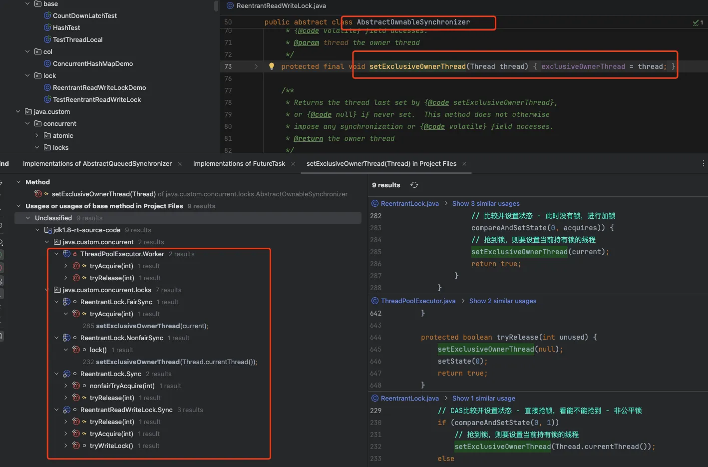
Task: Click the file icon of ReentrantLock.java above line 229
Action: pos(375,398)
